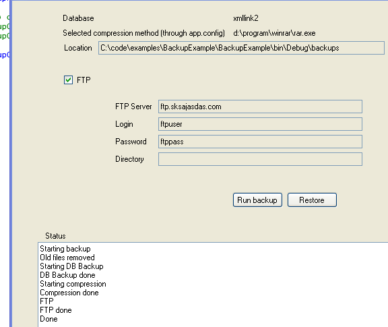
Task: Focus the Location path field
Action: pyautogui.click(x=241, y=48)
